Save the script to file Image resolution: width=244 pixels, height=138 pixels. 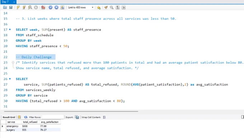point(11,8)
